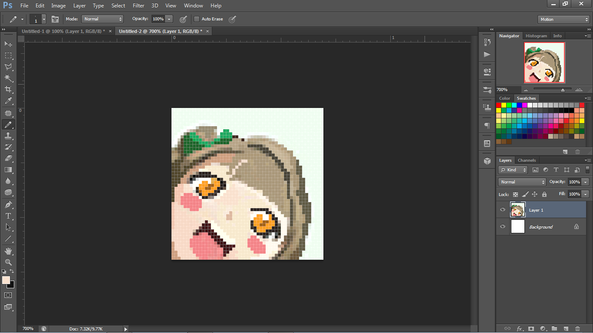Click the link layers icon

click(x=507, y=329)
